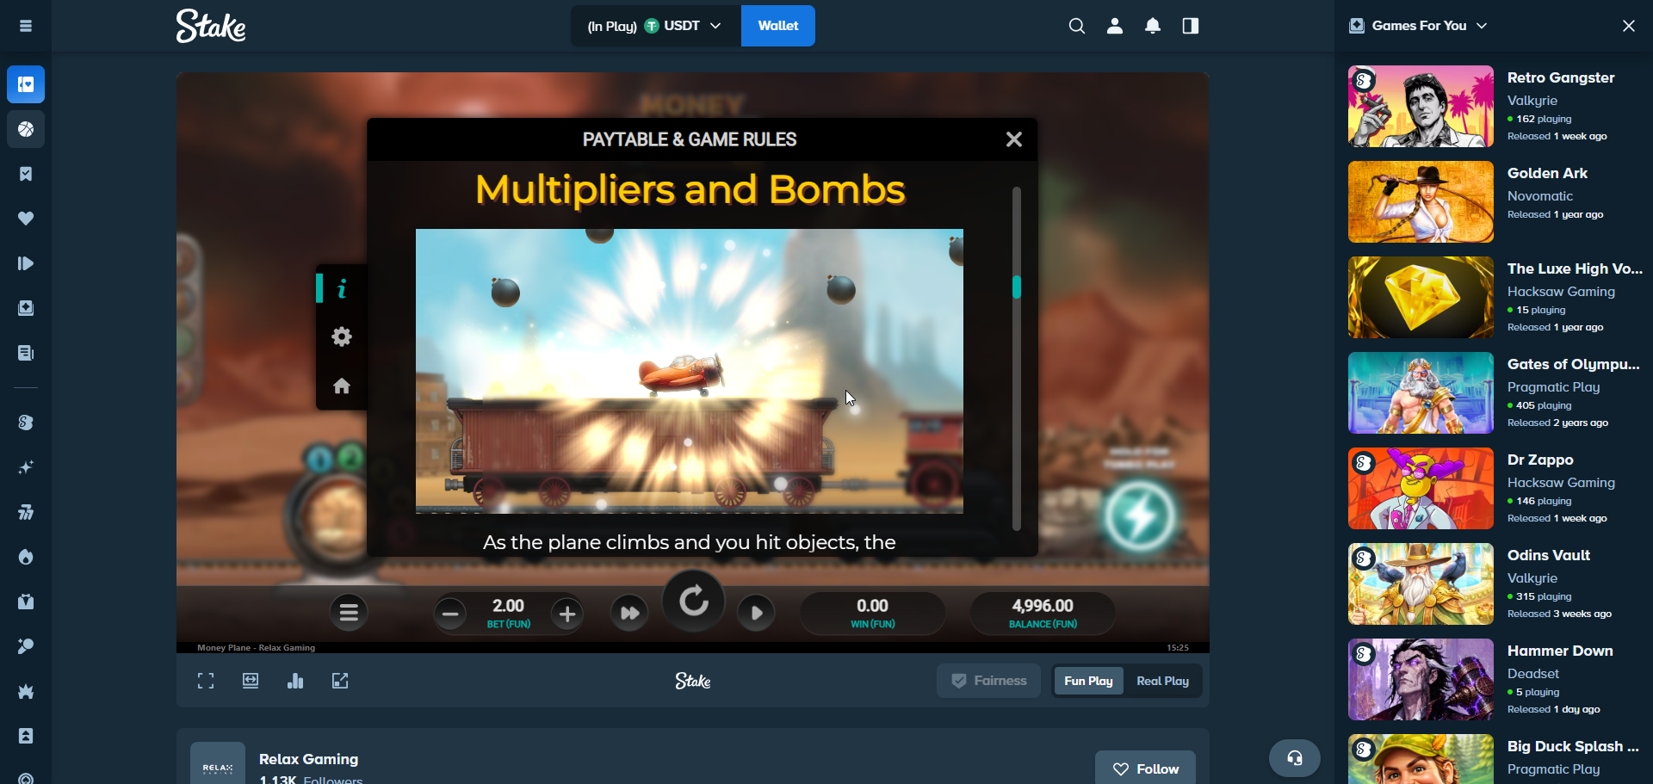Click the Stake logo in header
The width and height of the screenshot is (1653, 784).
pyautogui.click(x=211, y=26)
